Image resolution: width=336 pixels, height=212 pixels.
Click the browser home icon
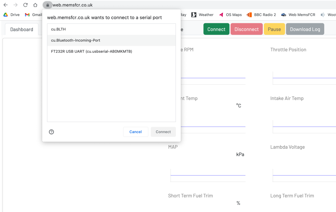[35, 5]
